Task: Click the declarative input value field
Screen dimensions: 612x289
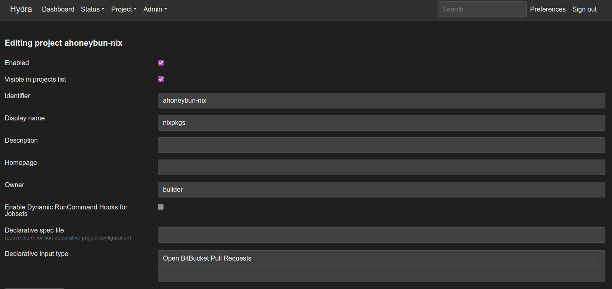Action: coord(381,274)
